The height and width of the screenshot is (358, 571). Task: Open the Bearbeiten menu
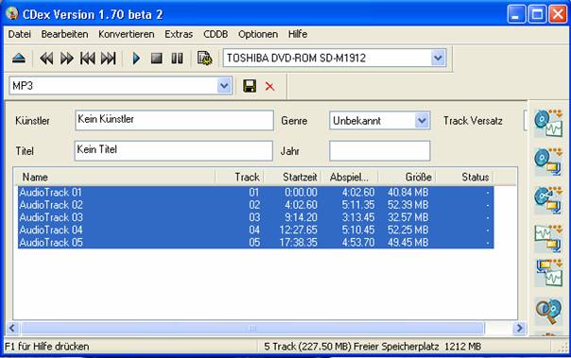click(x=64, y=34)
